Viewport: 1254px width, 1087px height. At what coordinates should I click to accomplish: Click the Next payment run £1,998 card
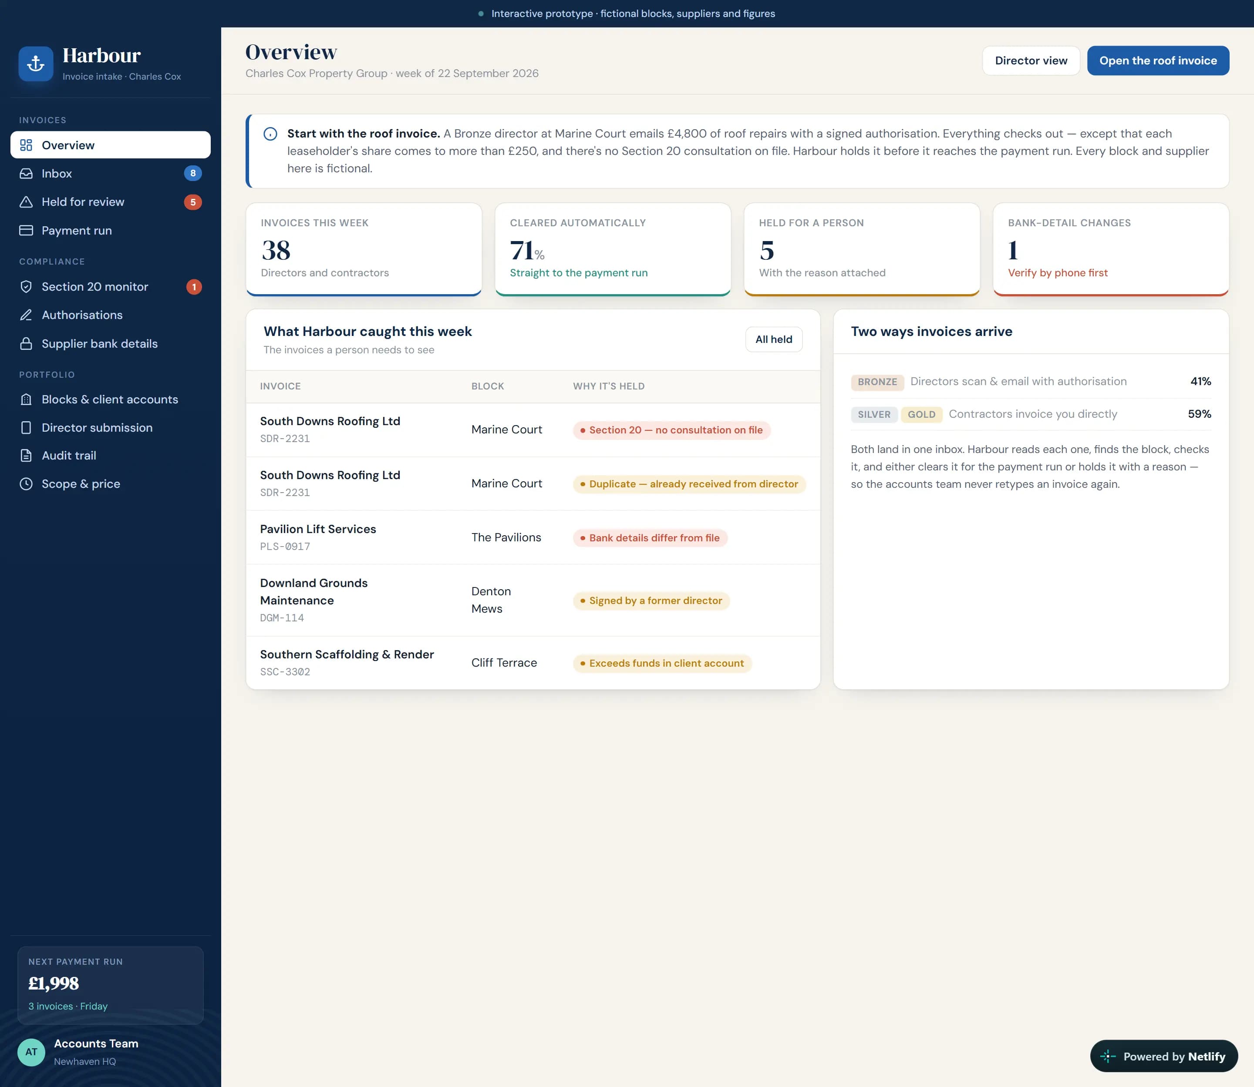click(x=111, y=985)
